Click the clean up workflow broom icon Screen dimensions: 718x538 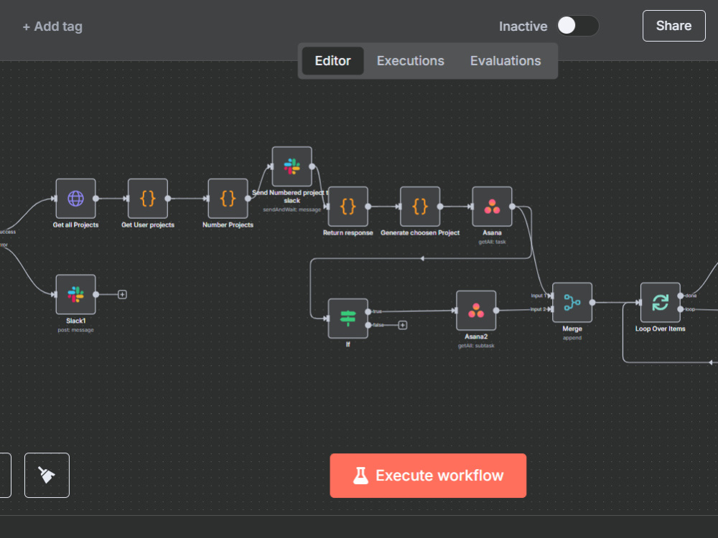(47, 475)
